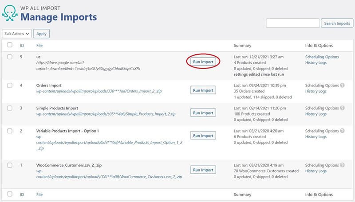This screenshot has width=355, height=202.
Task: Open help icon beside WooCommerce Customers Scheduling Options
Action: coord(342,165)
